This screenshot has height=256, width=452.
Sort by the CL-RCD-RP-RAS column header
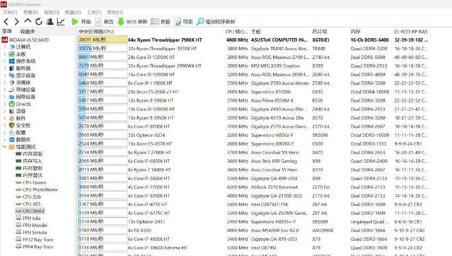(411, 31)
